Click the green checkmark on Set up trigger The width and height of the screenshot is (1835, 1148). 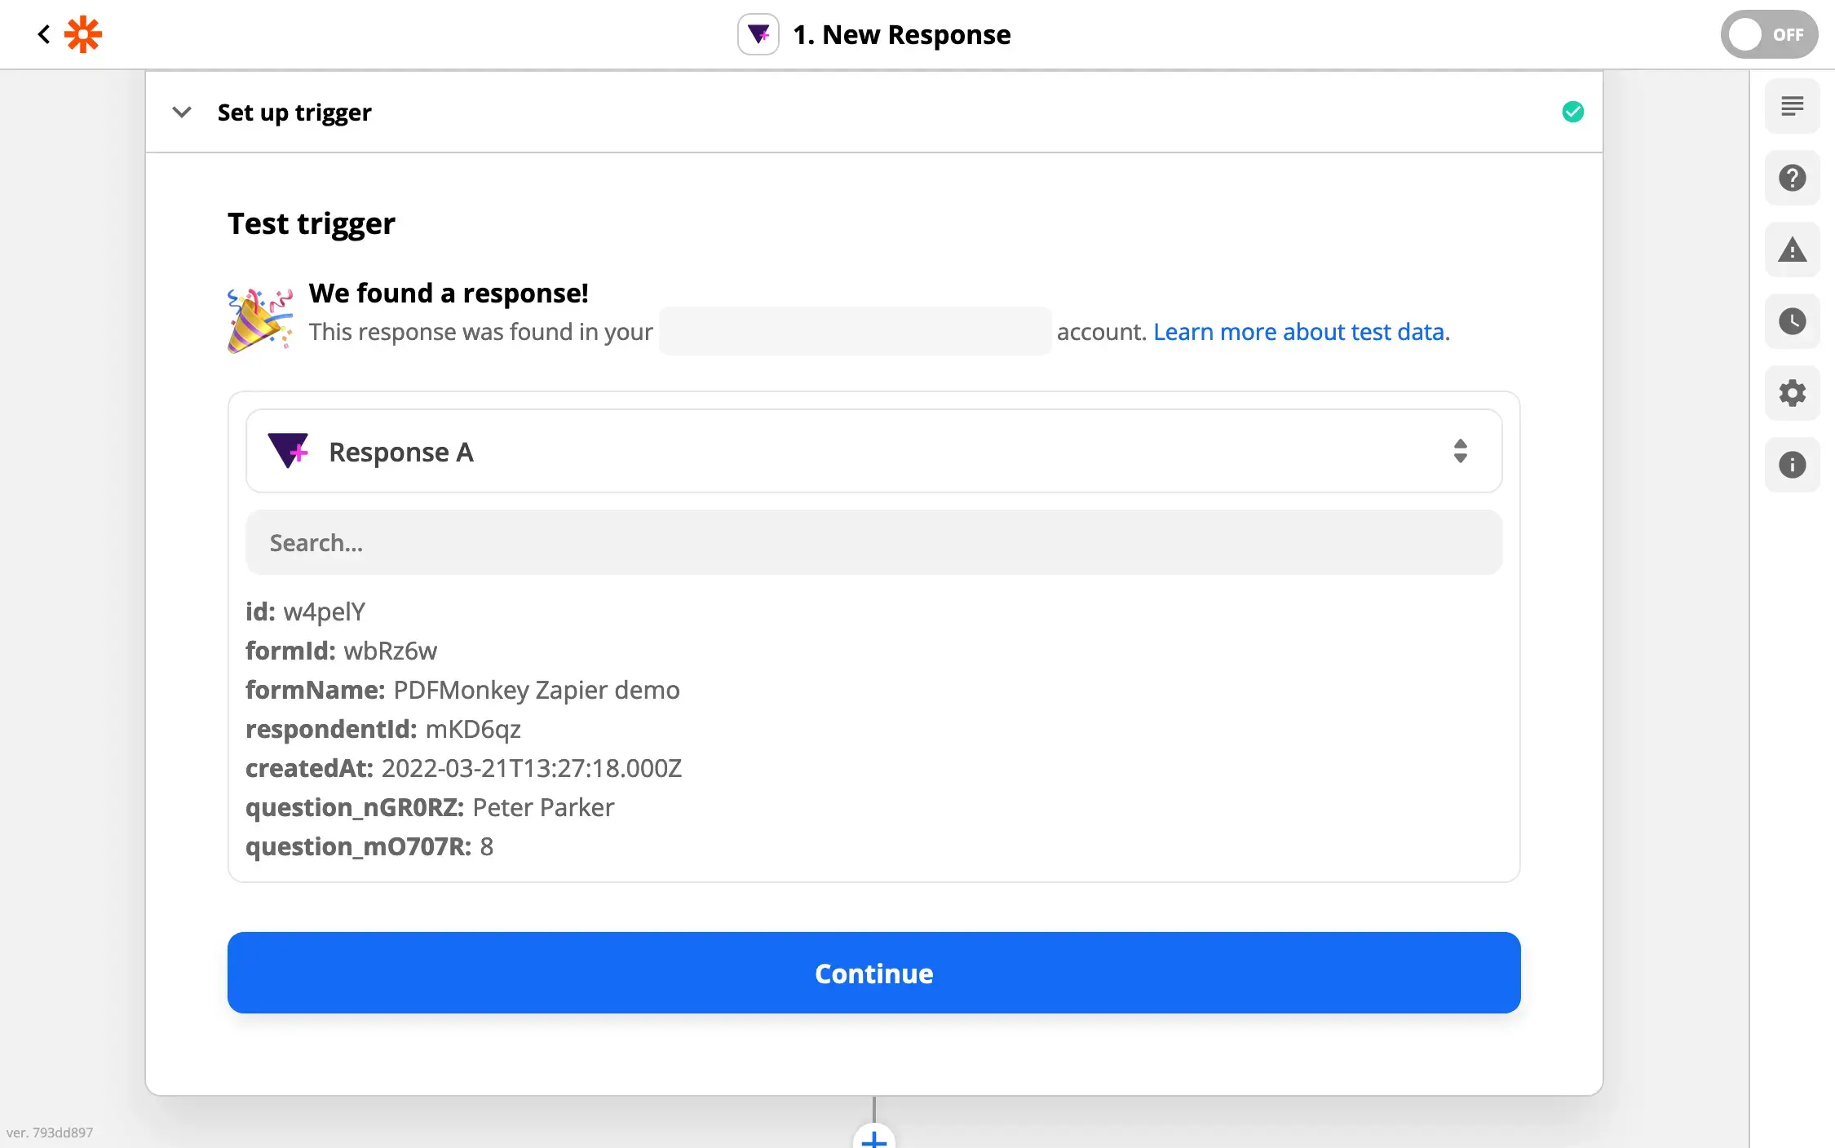pos(1573,112)
